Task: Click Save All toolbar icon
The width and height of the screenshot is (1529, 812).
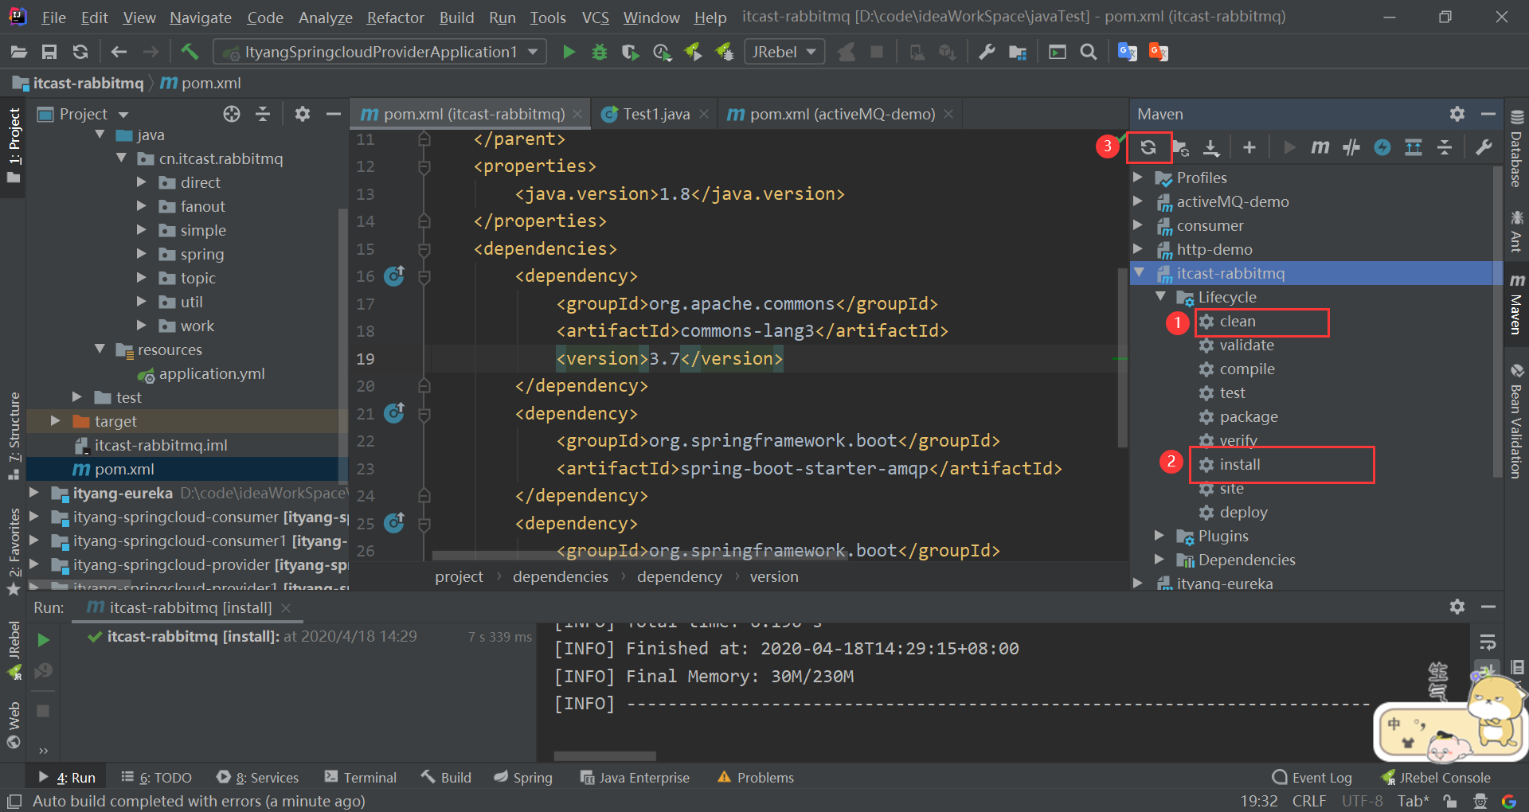Action: pyautogui.click(x=49, y=53)
